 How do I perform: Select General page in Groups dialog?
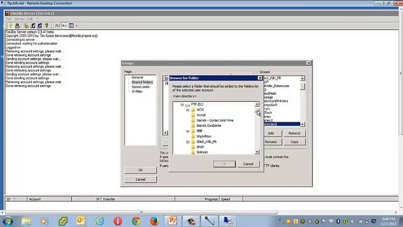[x=137, y=77]
